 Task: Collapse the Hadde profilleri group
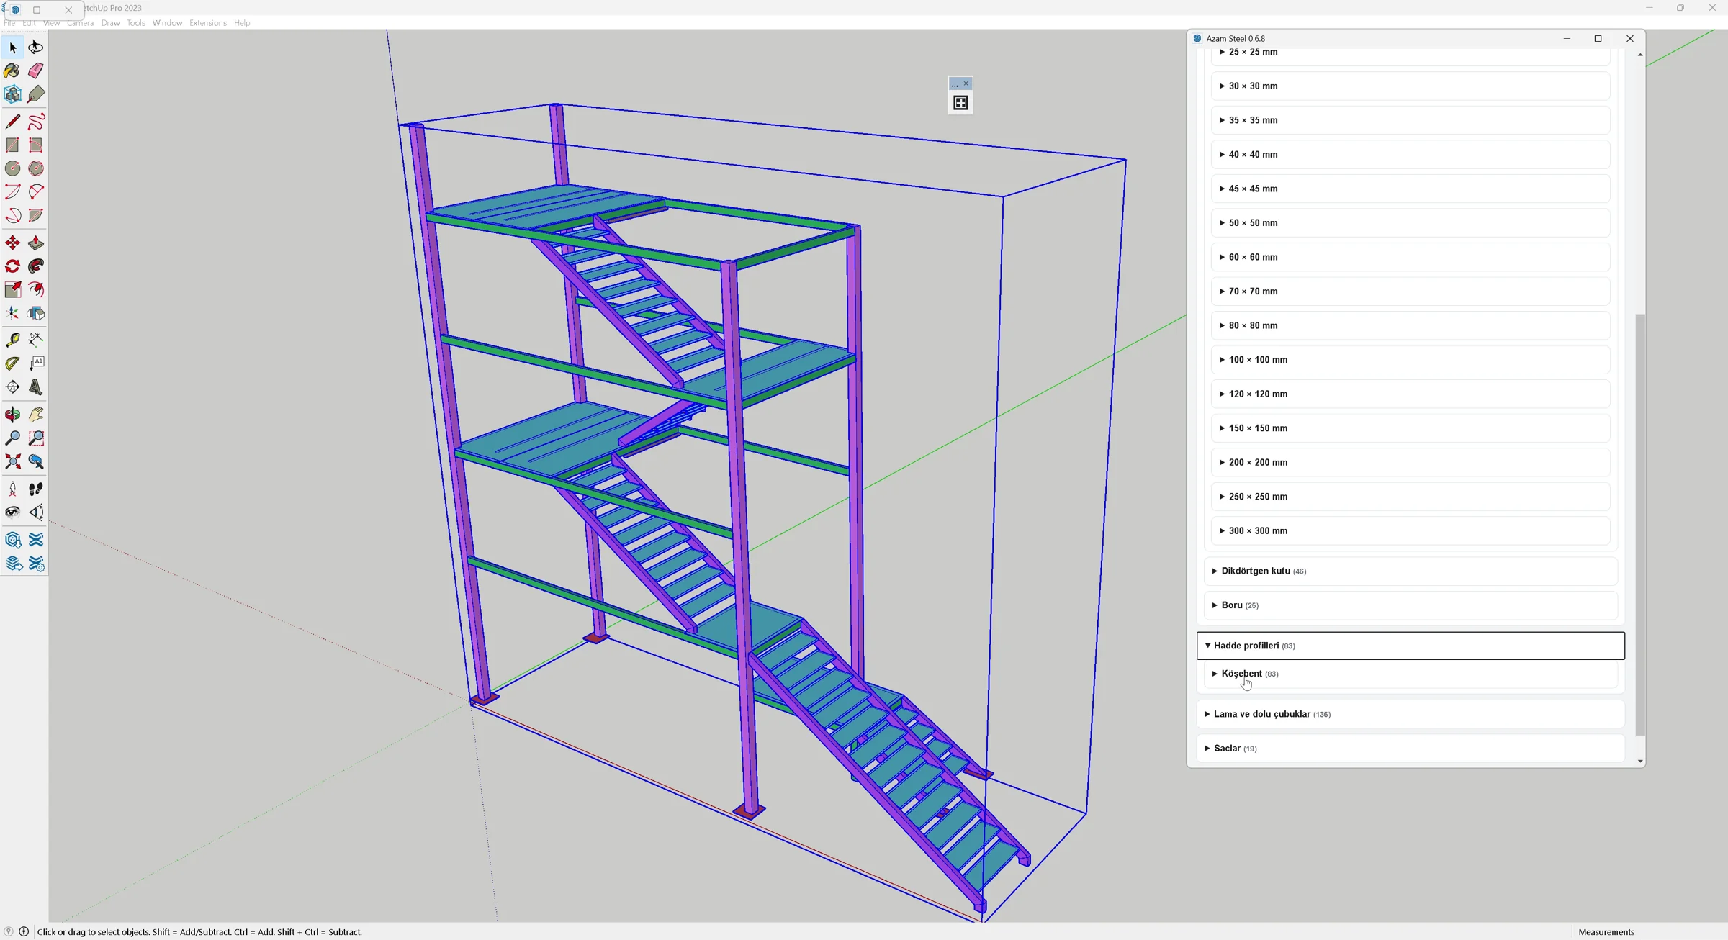(1410, 646)
